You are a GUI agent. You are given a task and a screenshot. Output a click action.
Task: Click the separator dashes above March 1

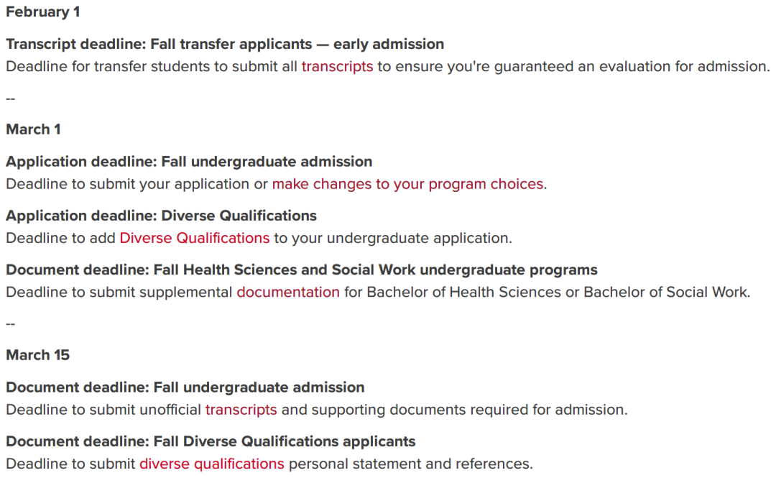coord(10,98)
